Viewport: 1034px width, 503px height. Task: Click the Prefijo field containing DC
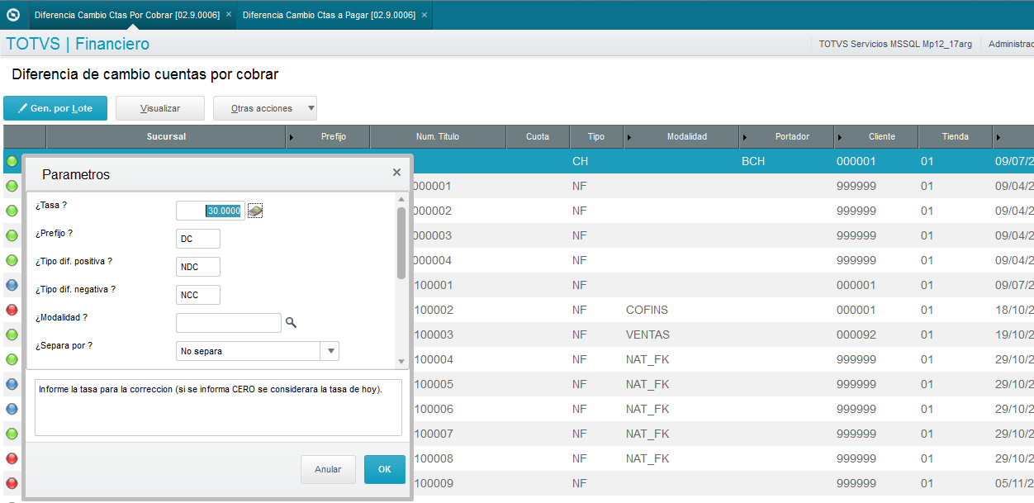point(198,239)
